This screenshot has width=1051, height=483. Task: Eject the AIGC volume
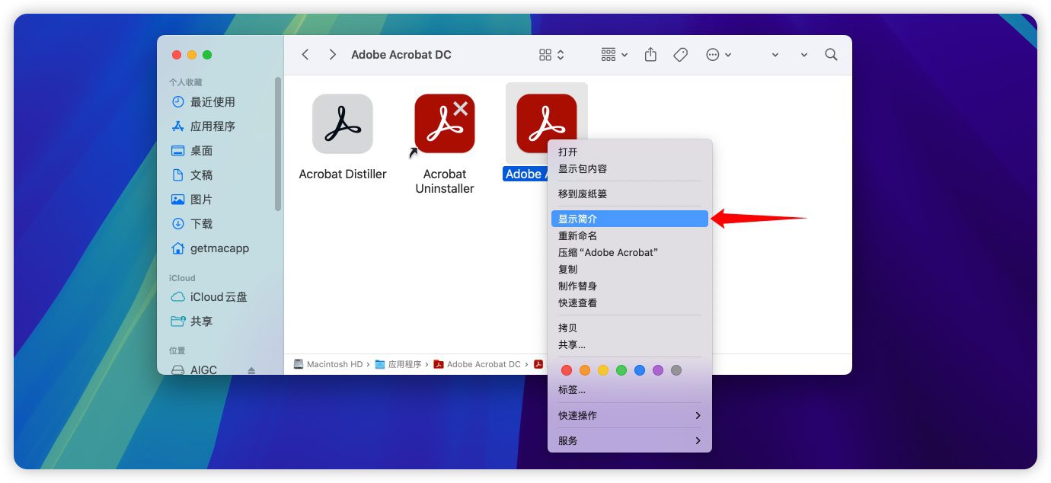251,370
